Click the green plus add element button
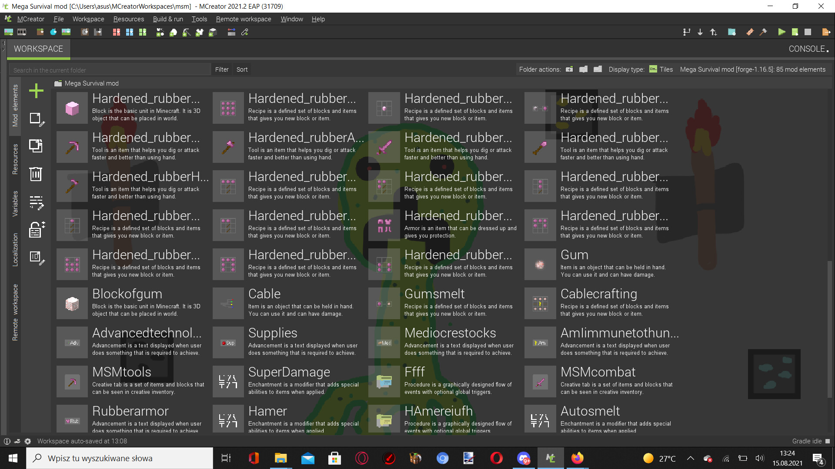835x469 pixels. tap(36, 91)
